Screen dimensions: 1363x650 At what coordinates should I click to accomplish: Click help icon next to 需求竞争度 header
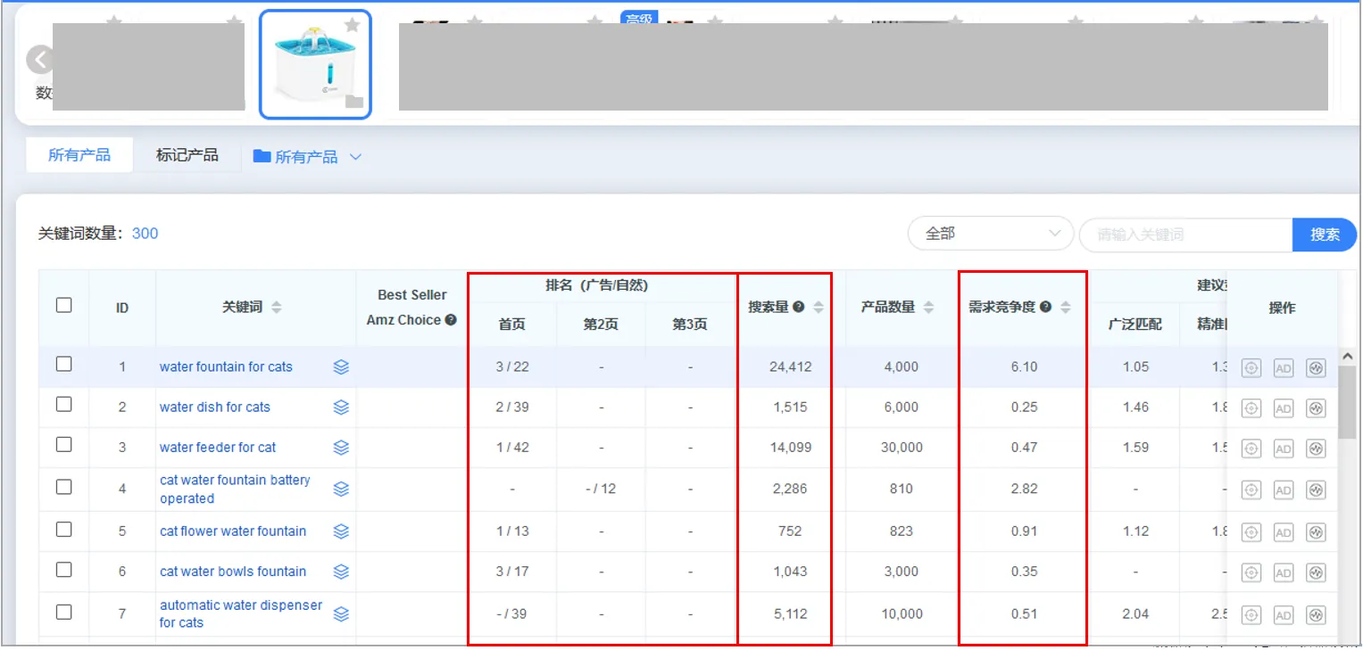[x=1045, y=307]
